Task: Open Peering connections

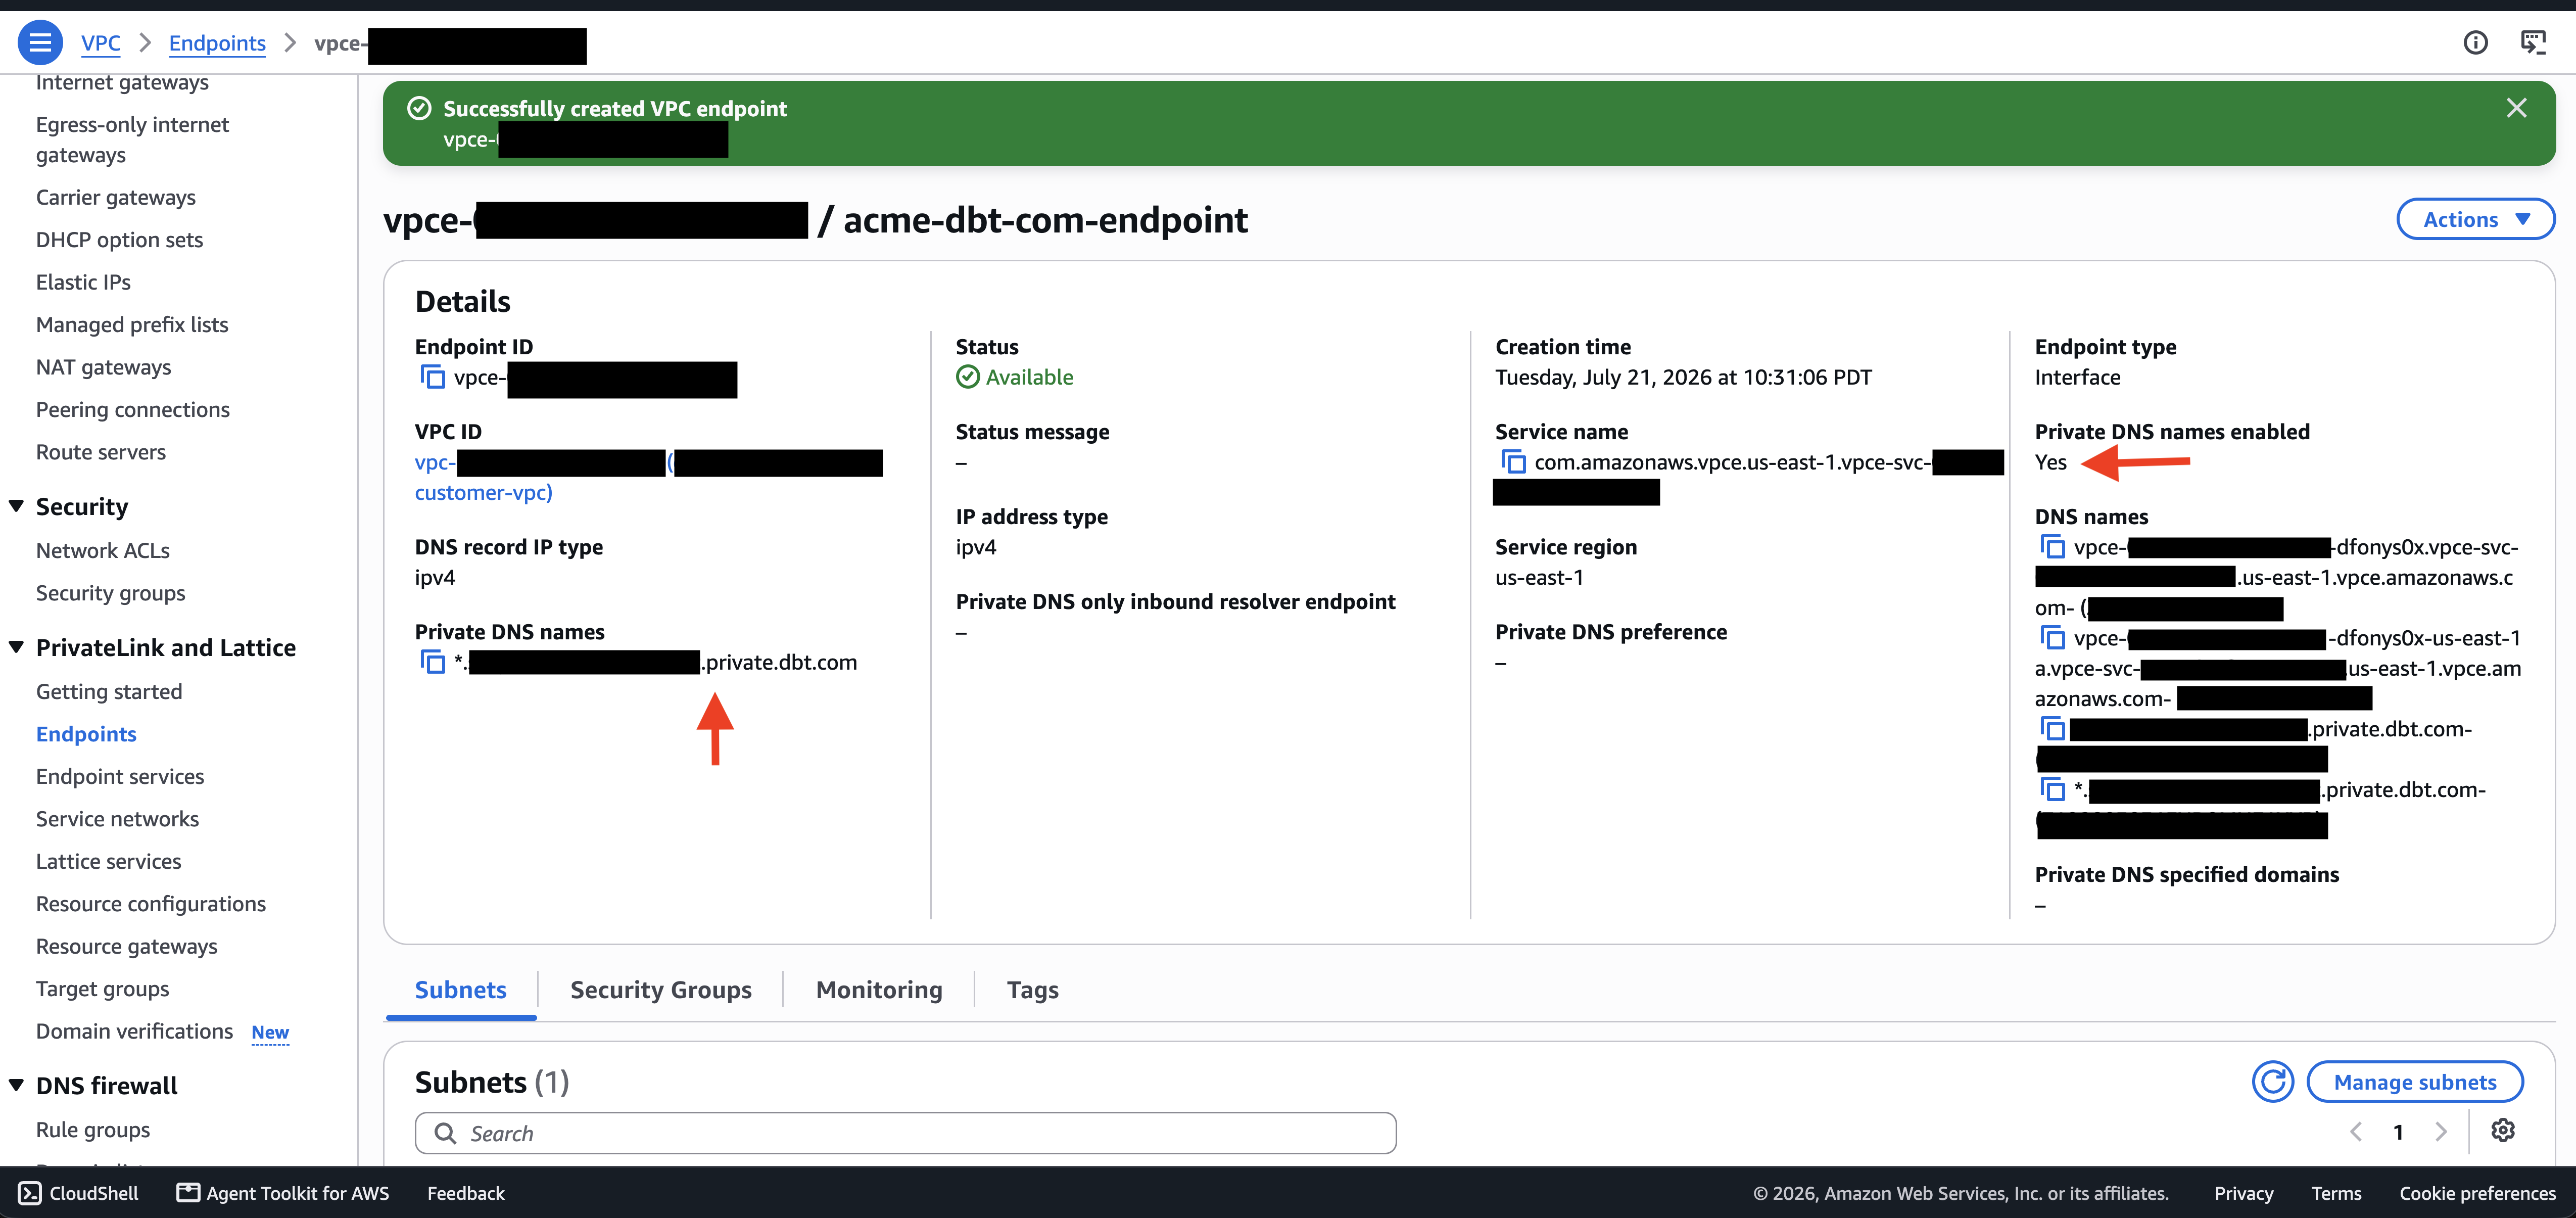Action: pos(133,410)
